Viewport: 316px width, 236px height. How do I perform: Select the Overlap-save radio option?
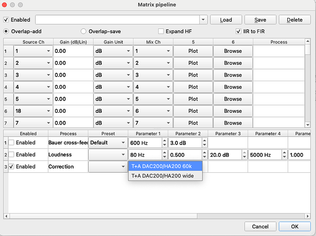pyautogui.click(x=83, y=31)
